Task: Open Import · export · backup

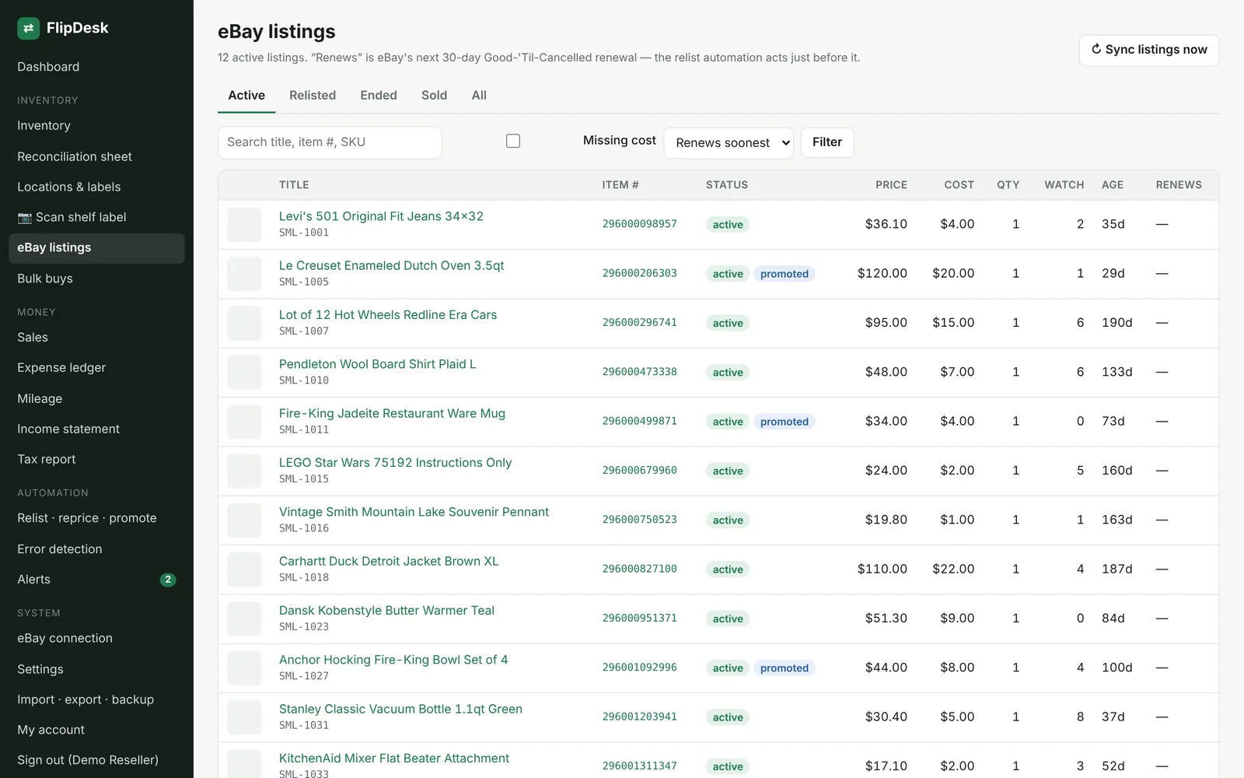Action: tap(96, 699)
